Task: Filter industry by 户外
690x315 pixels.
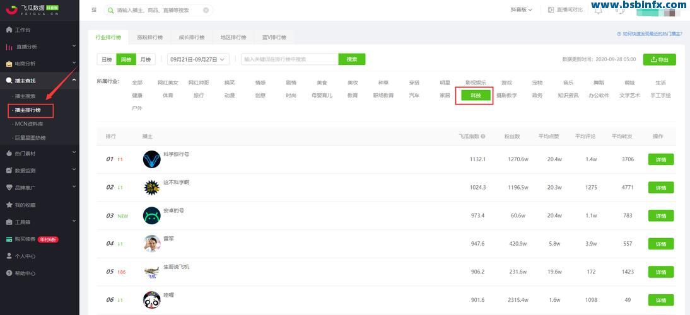Action: pyautogui.click(x=137, y=108)
